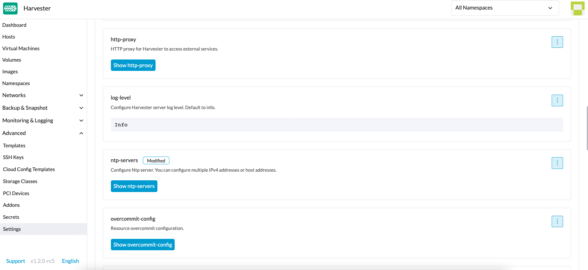This screenshot has width=588, height=270.
Task: Expand the Networks sidebar group
Action: (x=81, y=95)
